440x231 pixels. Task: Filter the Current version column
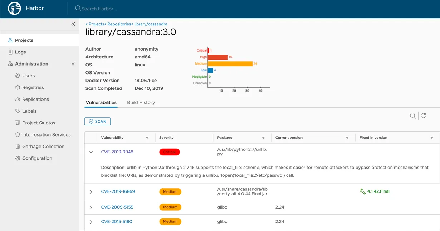tap(347, 138)
